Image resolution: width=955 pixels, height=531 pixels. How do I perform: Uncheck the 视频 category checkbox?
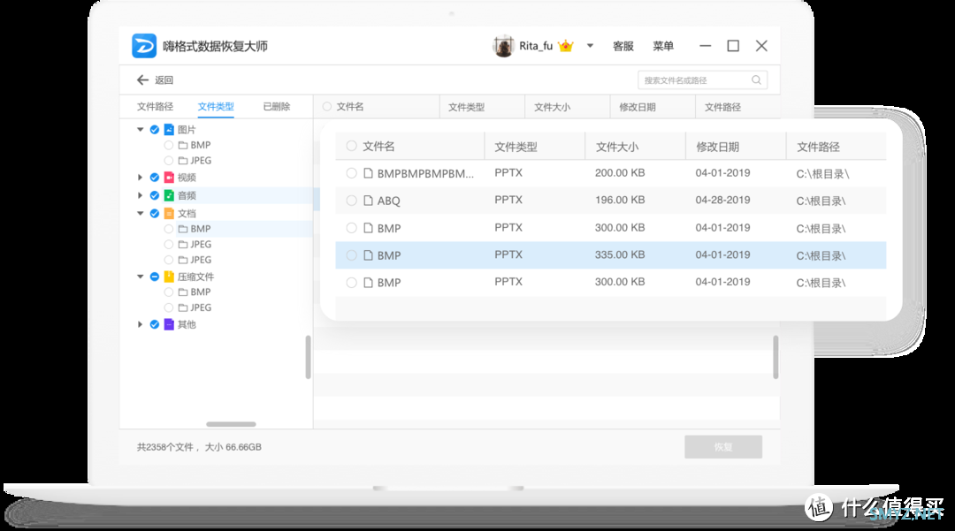155,178
